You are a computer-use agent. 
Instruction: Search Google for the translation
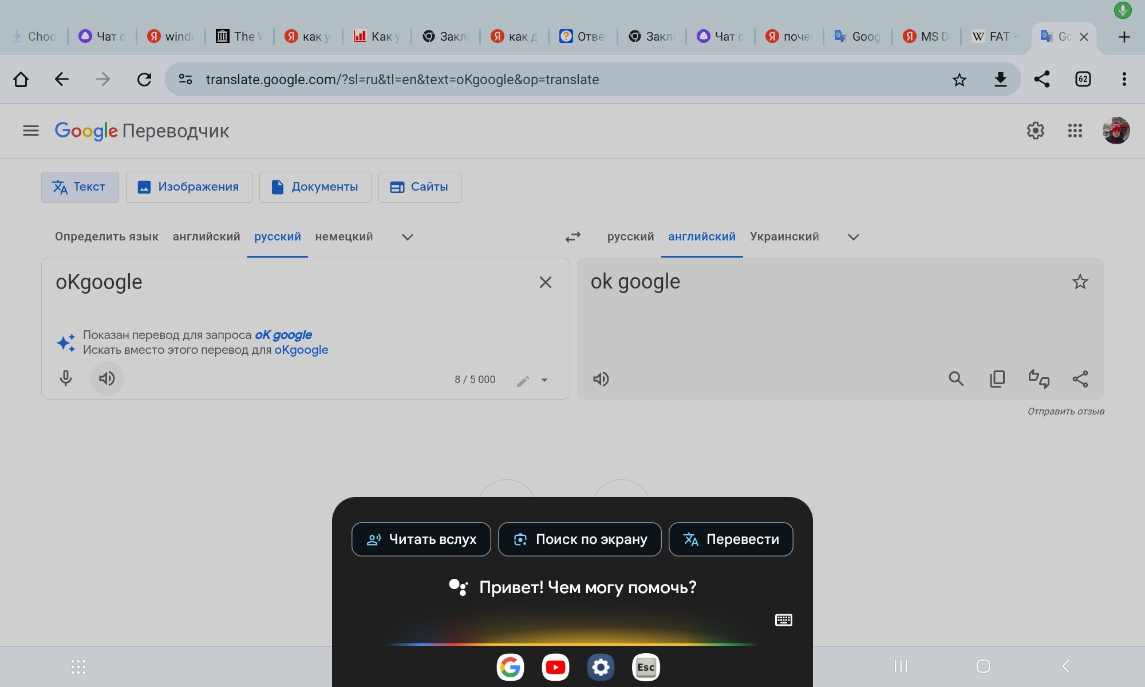click(956, 378)
